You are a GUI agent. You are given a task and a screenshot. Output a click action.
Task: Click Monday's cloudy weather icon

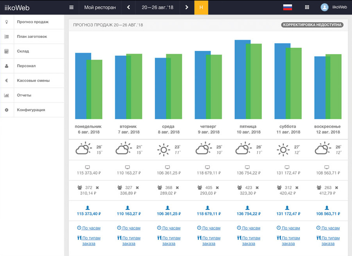pyautogui.click(x=83, y=148)
